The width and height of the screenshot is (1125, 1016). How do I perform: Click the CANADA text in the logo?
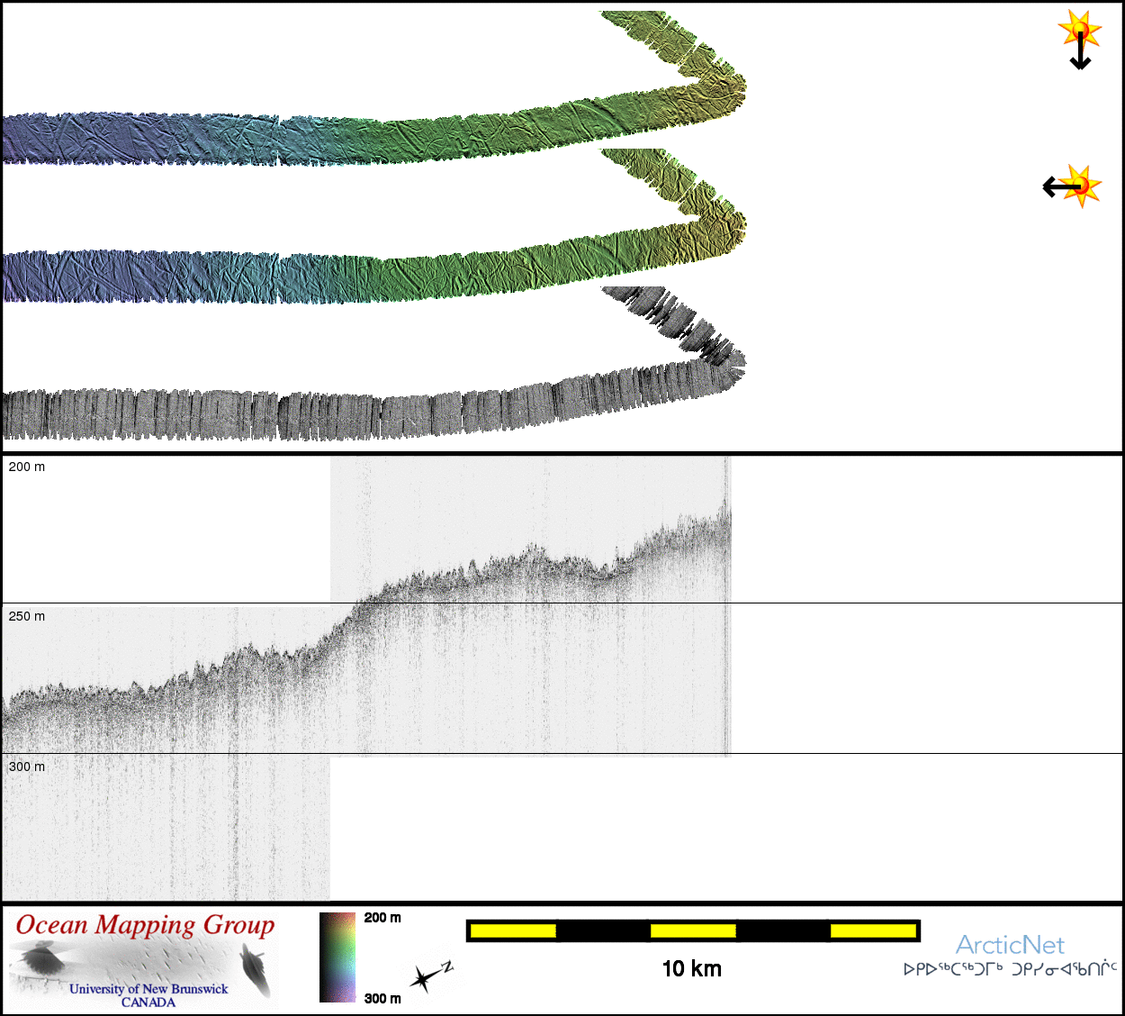click(148, 1002)
